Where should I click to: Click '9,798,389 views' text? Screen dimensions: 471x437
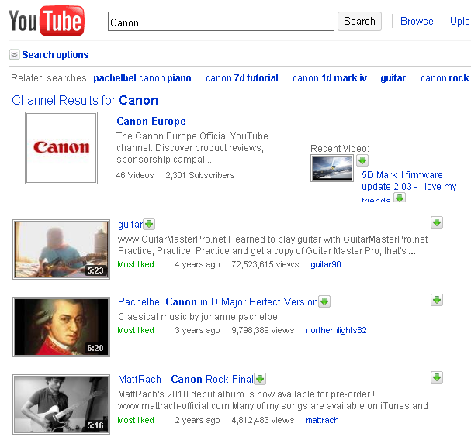click(263, 330)
